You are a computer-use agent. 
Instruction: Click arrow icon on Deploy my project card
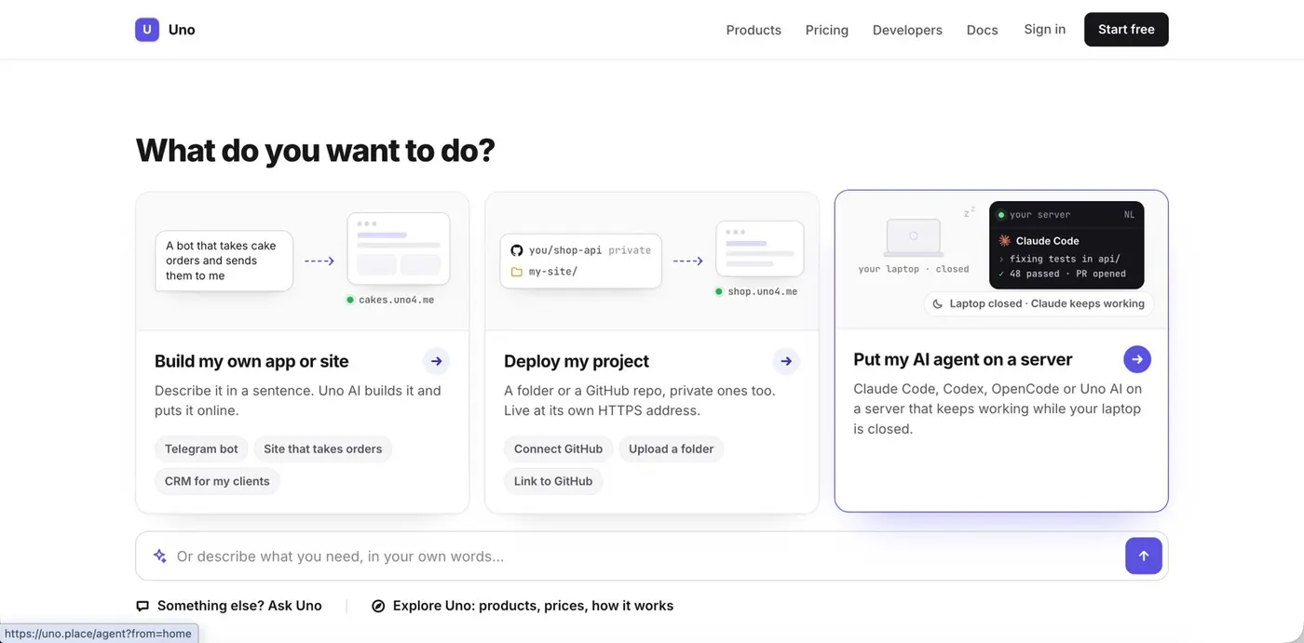tap(786, 361)
